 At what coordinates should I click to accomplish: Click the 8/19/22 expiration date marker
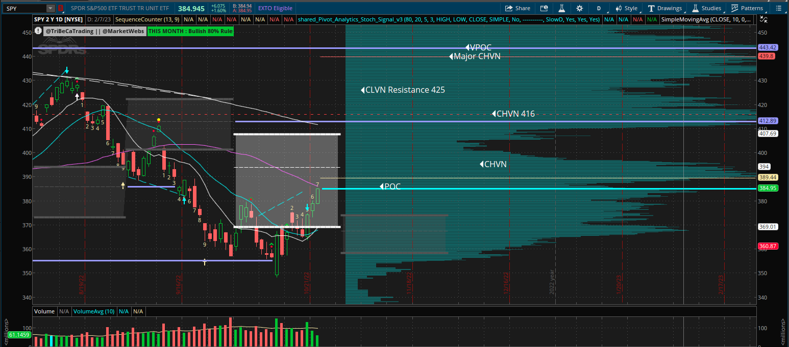tap(81, 286)
